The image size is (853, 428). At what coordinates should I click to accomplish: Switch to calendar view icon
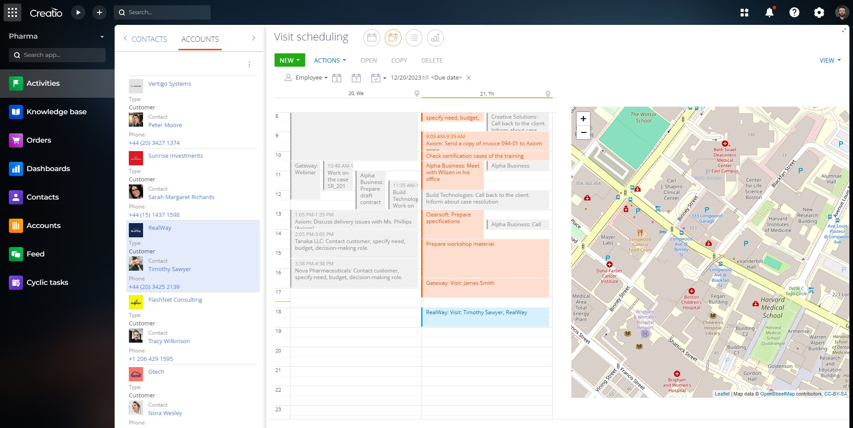[372, 38]
